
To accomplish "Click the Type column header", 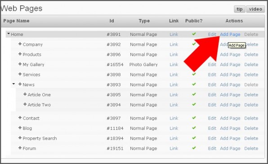I will coord(144,21).
